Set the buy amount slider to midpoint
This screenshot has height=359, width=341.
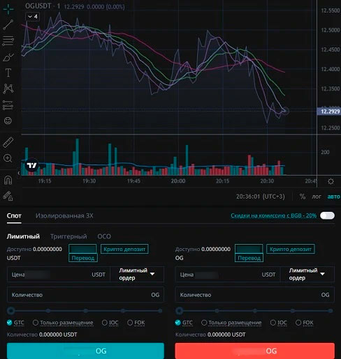click(86, 311)
